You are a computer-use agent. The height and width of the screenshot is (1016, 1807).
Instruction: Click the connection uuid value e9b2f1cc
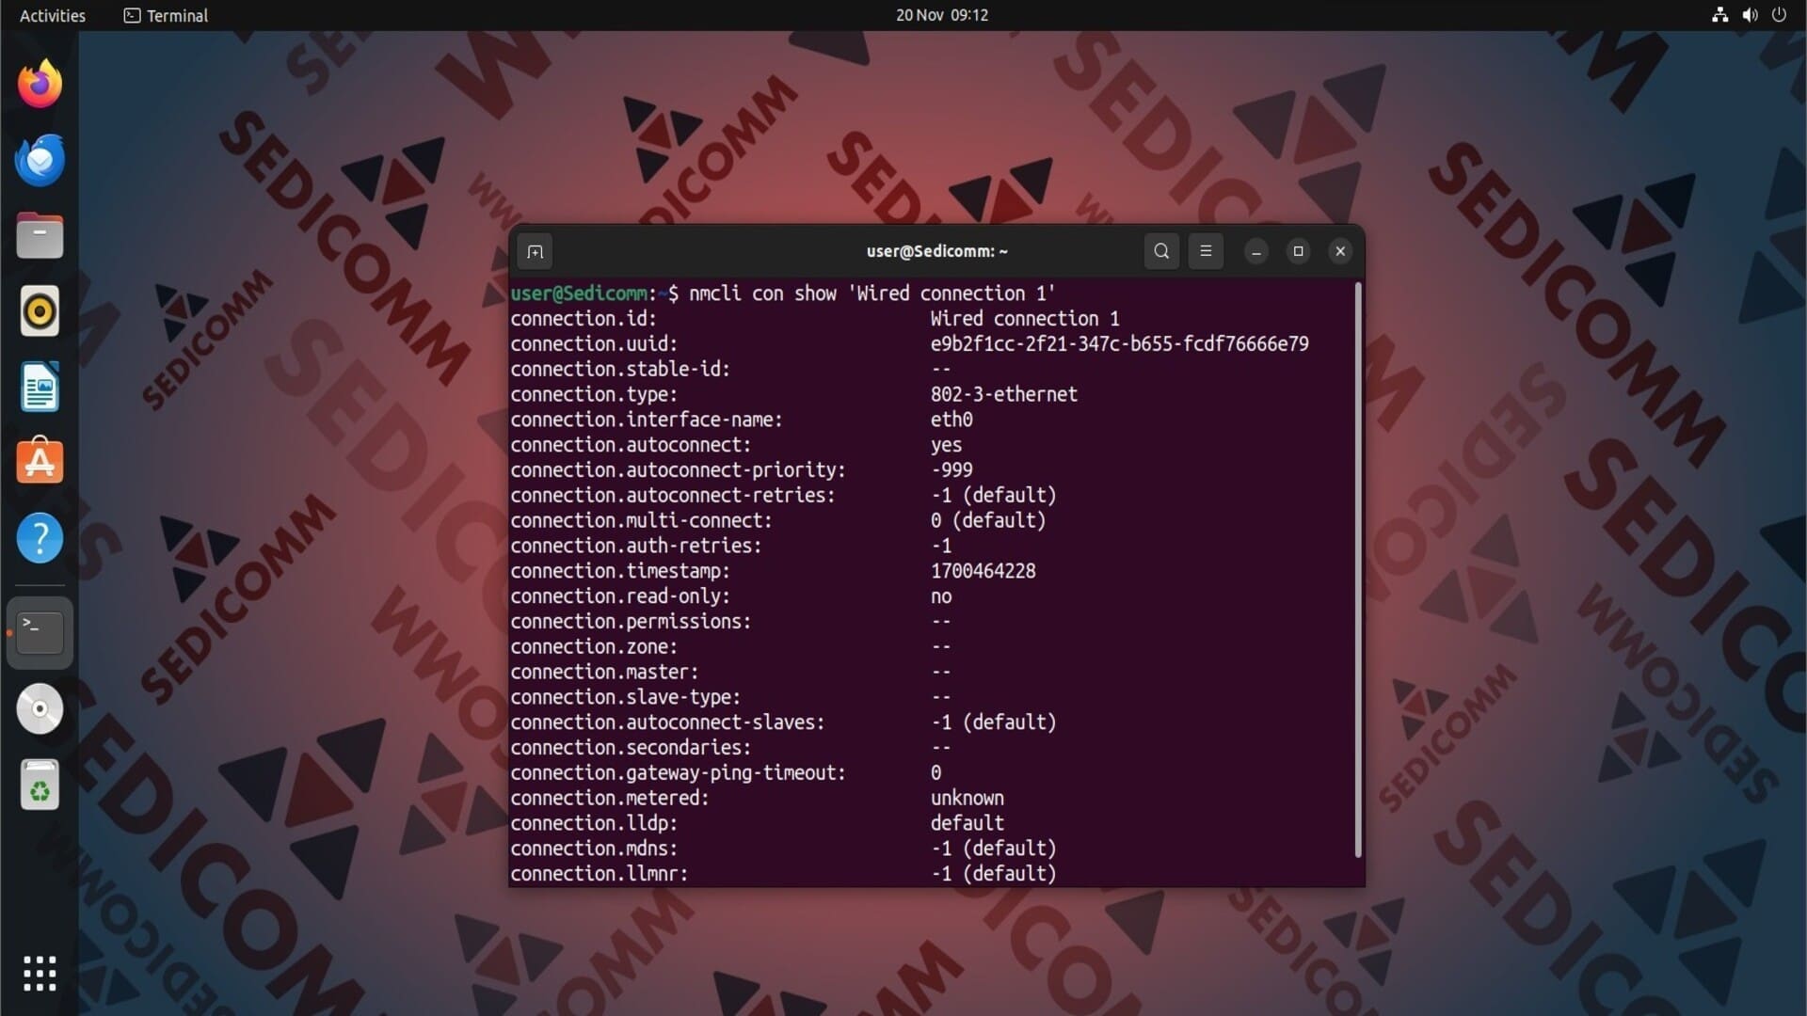point(1120,344)
